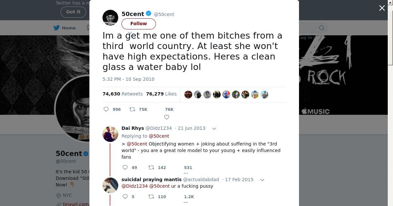Image resolution: width=393 pixels, height=206 pixels.
Task: Close the tweet overlay with X
Action: pyautogui.click(x=382, y=8)
